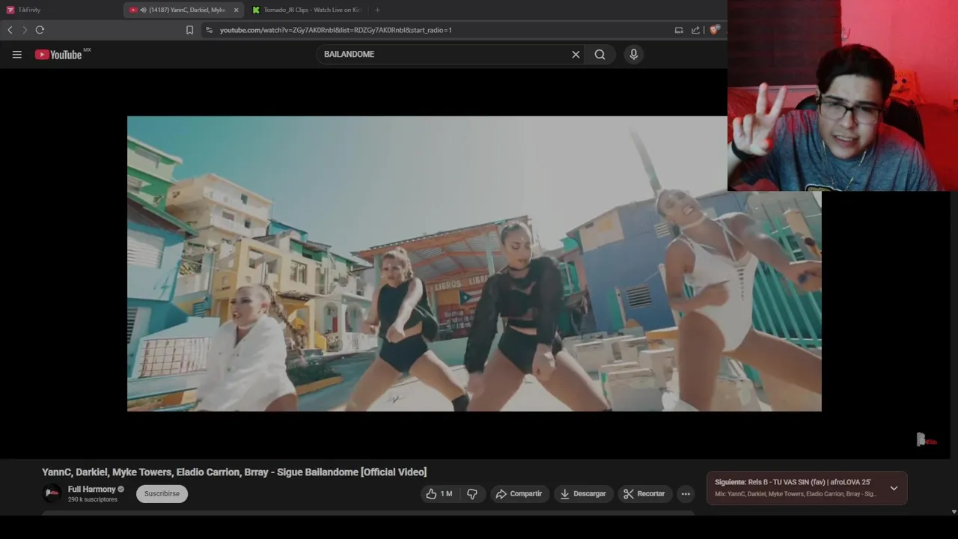Image resolution: width=958 pixels, height=539 pixels.
Task: Open the YouTube hamburger guide menu
Action: 16,54
